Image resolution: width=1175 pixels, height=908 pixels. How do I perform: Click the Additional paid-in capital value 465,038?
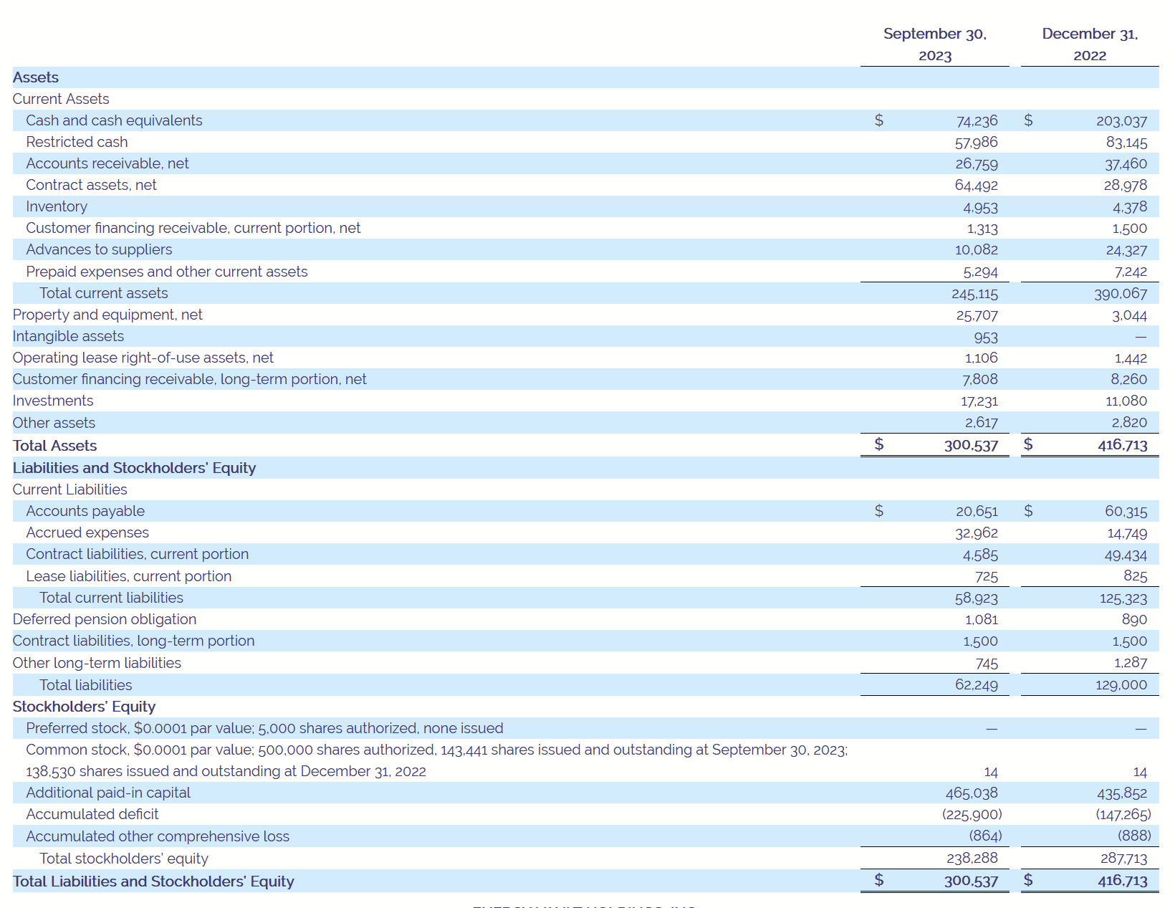pos(971,793)
